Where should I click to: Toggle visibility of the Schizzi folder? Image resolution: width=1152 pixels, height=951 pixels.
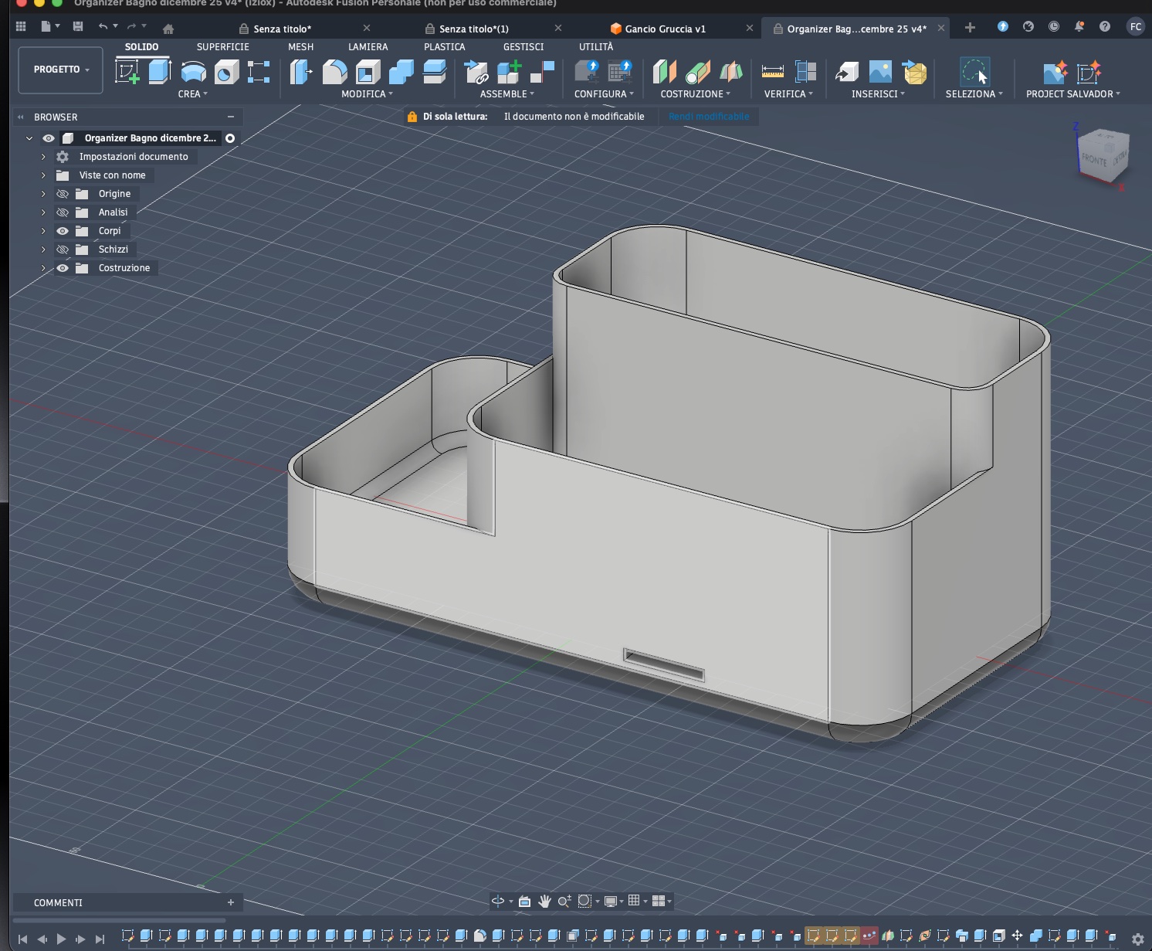[63, 249]
